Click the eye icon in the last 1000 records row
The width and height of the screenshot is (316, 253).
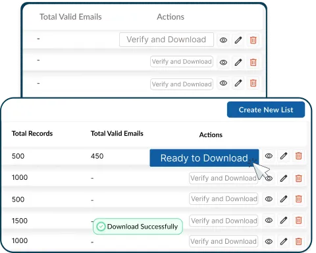(269, 242)
